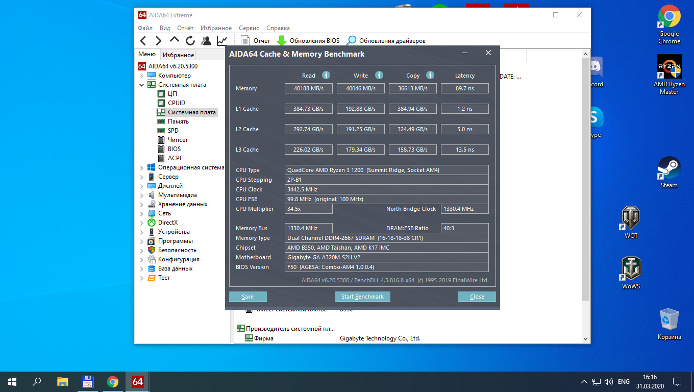
Task: Expand the Сеть tree node
Action: click(142, 213)
